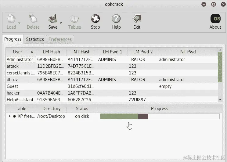The image size is (227, 162).
Task: Click the NT Hash column header
Action: 82,52
